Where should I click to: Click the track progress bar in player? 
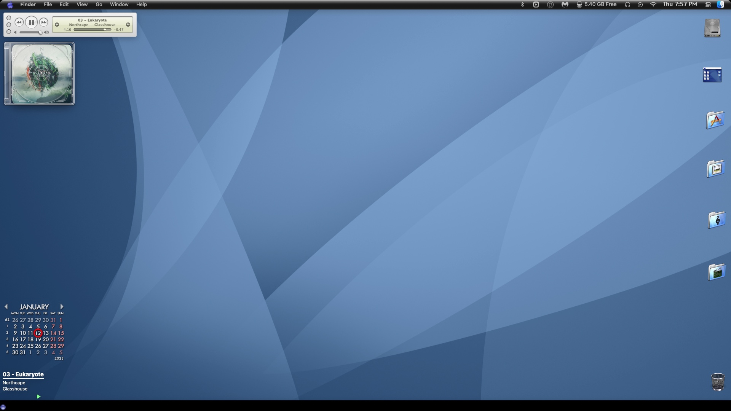point(92,30)
